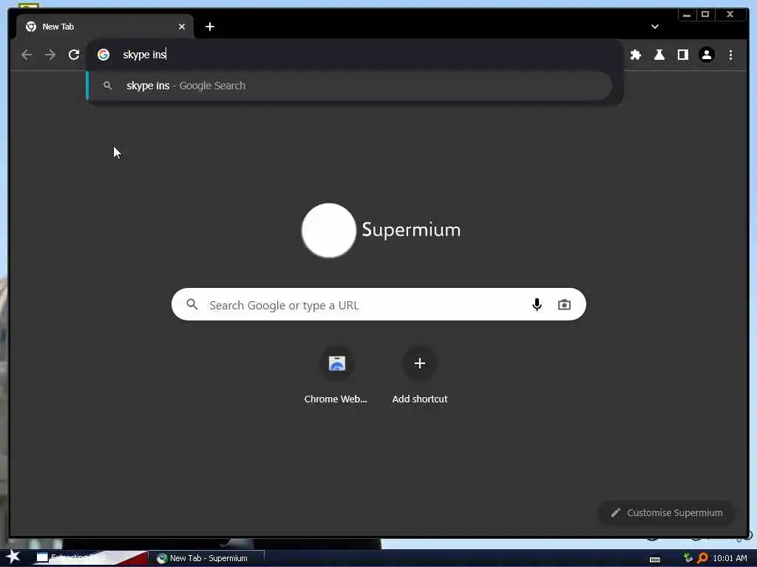Start voice search with the microphone icon
757x567 pixels.
pos(537,305)
